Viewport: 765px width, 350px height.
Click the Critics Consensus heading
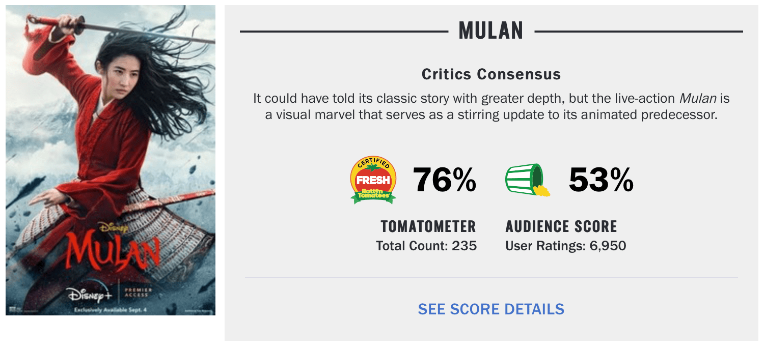[491, 74]
